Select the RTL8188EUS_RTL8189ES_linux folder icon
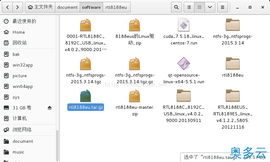The image size is (270, 162). tap(233, 95)
